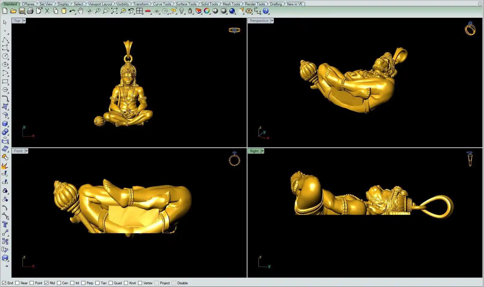
Task: Expand the Perspective viewport menu arrow
Action: [x=272, y=21]
